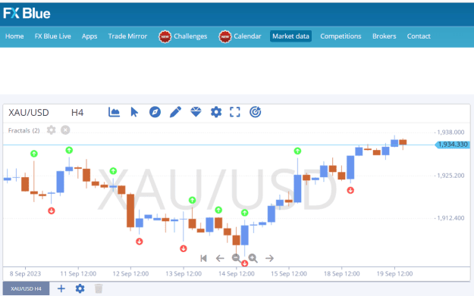Image resolution: width=474 pixels, height=296 pixels.
Task: Click the NEW badge beside Calendar
Action: coord(225,36)
